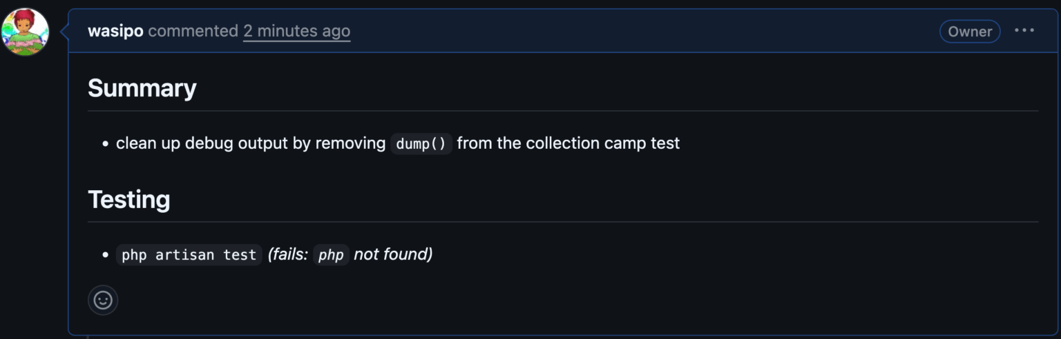Click the Testing heading

click(129, 199)
